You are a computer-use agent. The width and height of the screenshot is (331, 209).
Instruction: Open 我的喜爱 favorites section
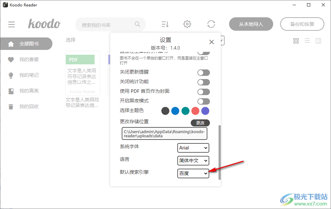(29, 60)
